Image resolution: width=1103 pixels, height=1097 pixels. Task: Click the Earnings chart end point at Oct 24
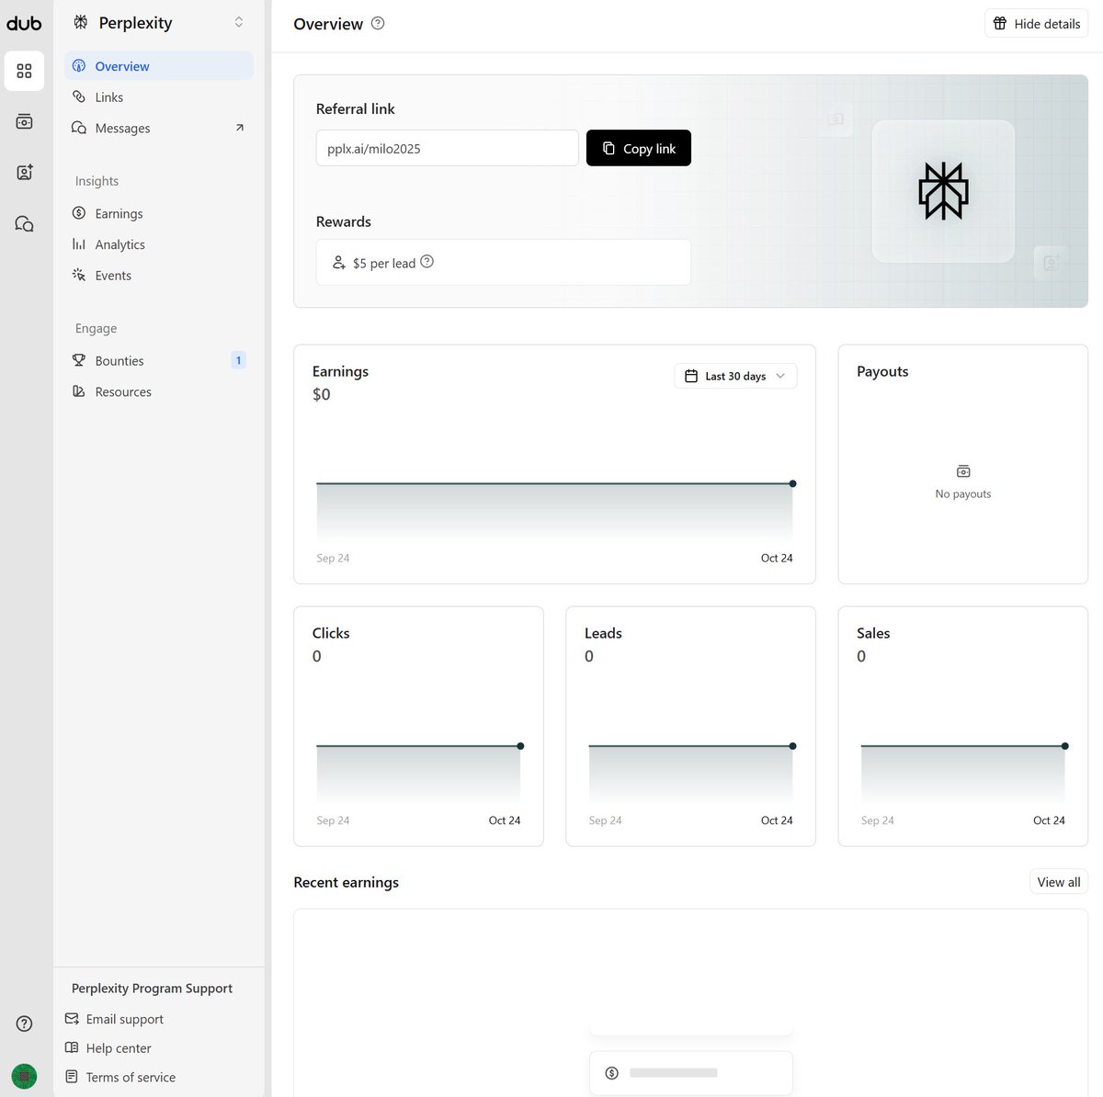[x=792, y=483]
